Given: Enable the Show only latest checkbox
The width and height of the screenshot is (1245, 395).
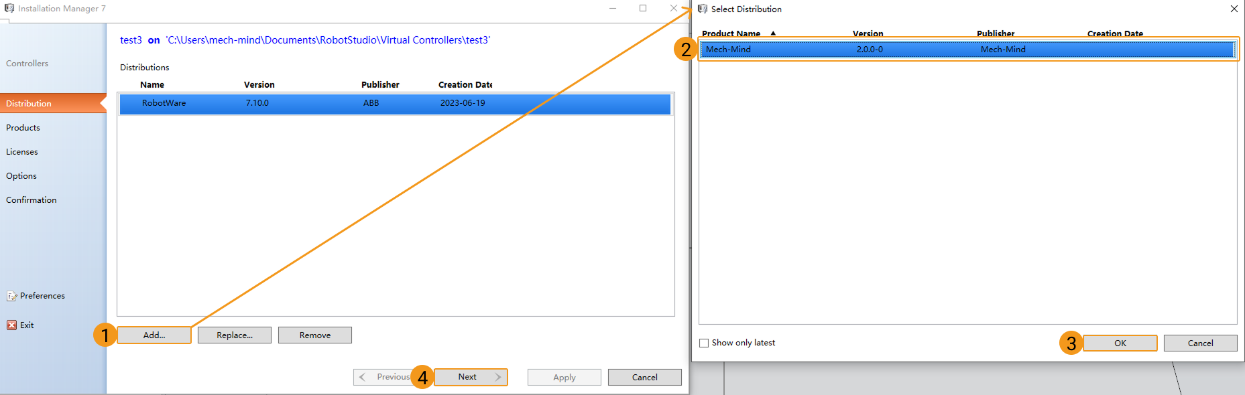Looking at the screenshot, I should (704, 343).
